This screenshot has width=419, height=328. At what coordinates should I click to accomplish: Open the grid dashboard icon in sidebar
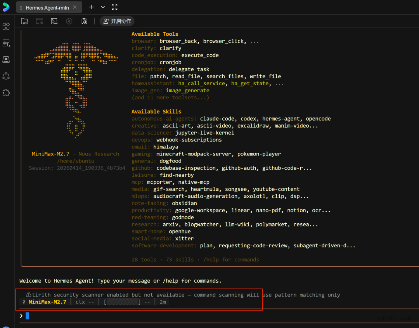(x=6, y=26)
